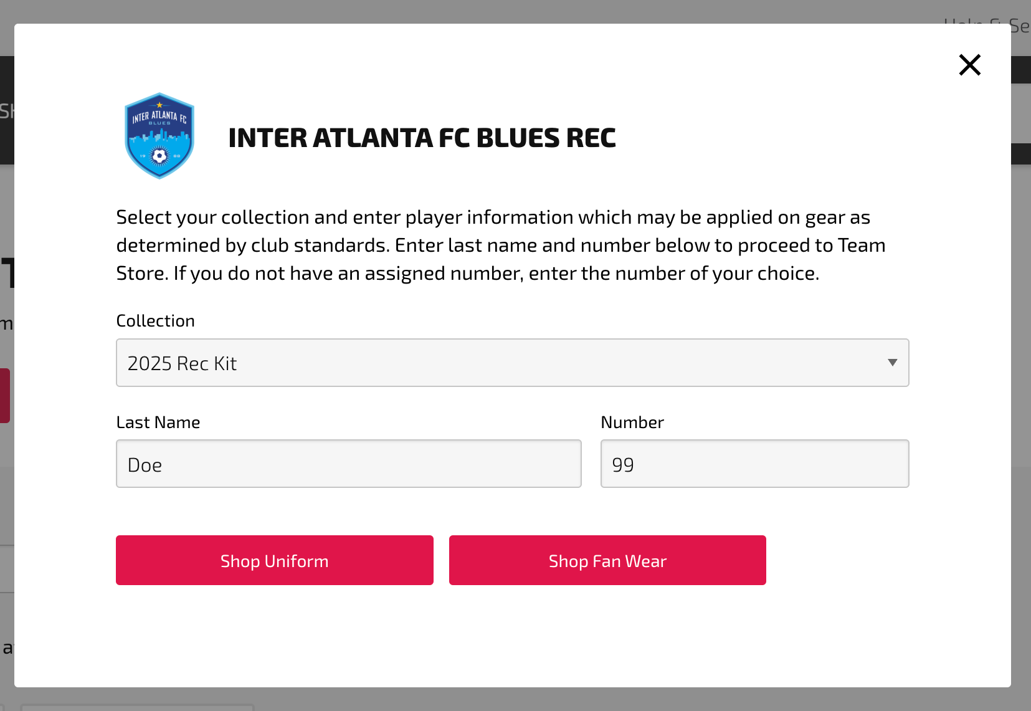Click the Number field label
Image resolution: width=1031 pixels, height=711 pixels.
632,422
